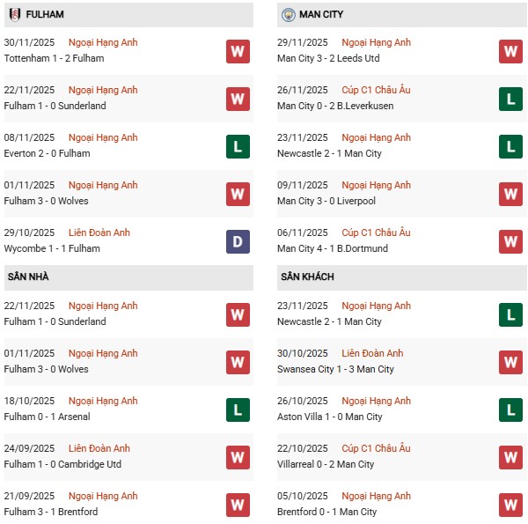
Task: Click the Man City 4 - 1 B.Dortmund match result
Action: 334,248
